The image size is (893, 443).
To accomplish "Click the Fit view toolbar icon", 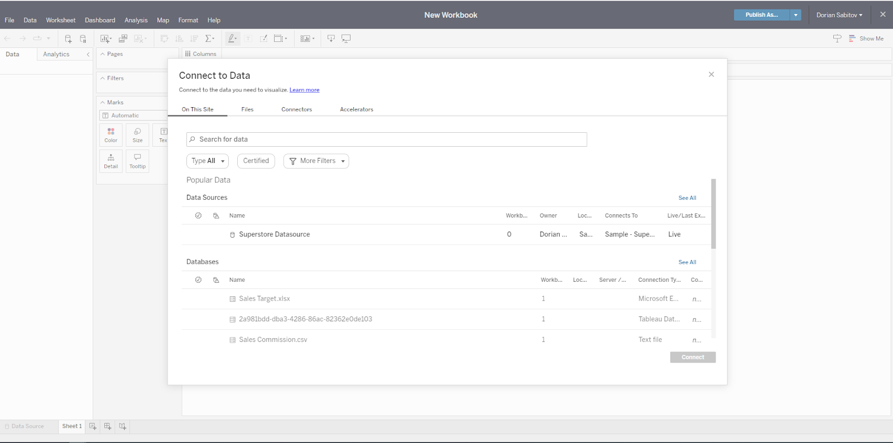I will pyautogui.click(x=280, y=38).
